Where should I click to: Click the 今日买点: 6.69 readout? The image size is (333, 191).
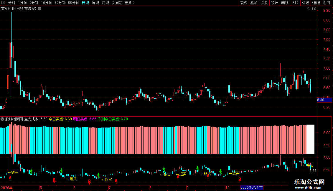point(60,119)
